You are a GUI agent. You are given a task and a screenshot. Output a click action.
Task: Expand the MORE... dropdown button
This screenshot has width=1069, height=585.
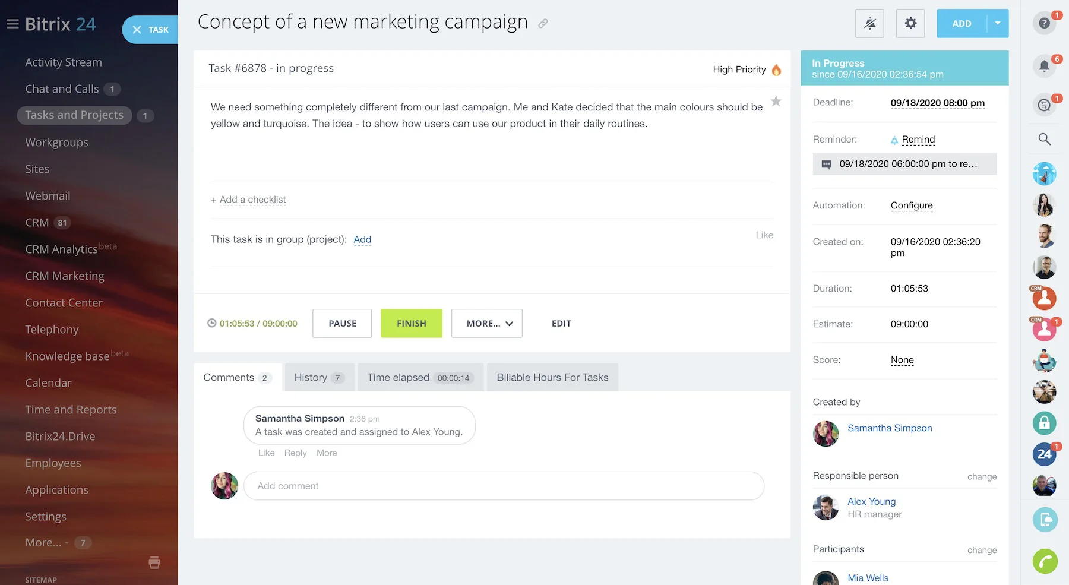[486, 324]
